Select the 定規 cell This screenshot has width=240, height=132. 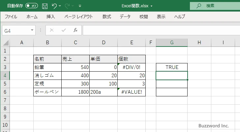pyautogui.click(x=47, y=84)
